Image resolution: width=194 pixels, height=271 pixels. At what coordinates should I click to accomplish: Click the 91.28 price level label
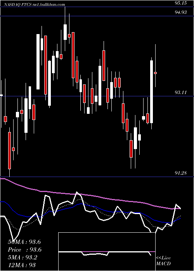[x=181, y=173]
